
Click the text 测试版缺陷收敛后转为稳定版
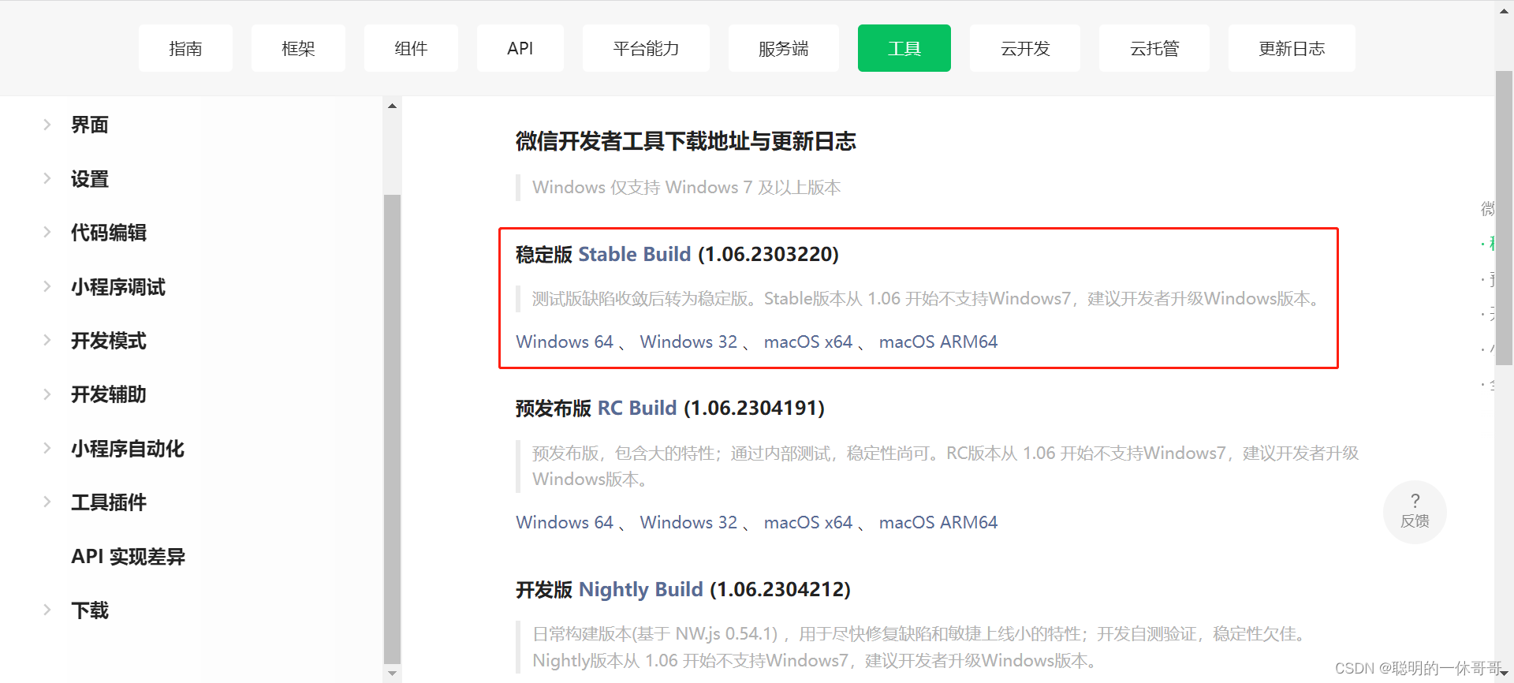(x=640, y=298)
